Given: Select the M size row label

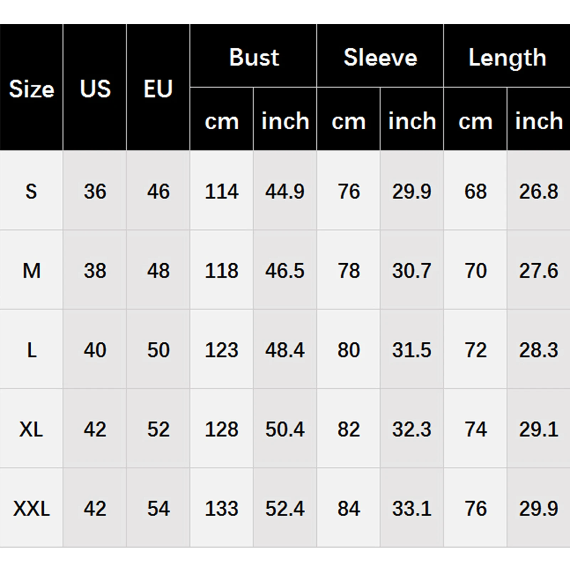Looking at the screenshot, I should [31, 271].
